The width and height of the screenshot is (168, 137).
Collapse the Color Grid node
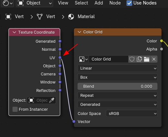point(79,32)
